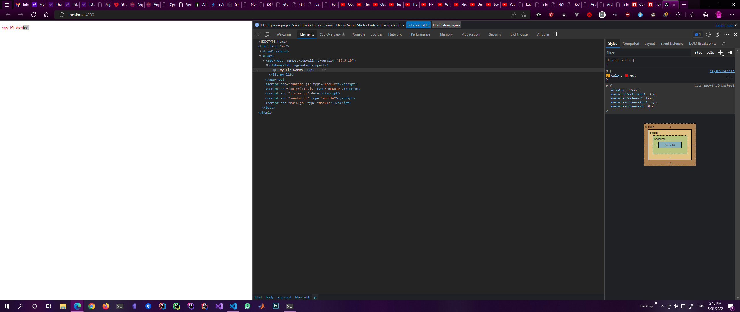Open the Computed styles tab
This screenshot has height=312, width=740.
(630, 44)
